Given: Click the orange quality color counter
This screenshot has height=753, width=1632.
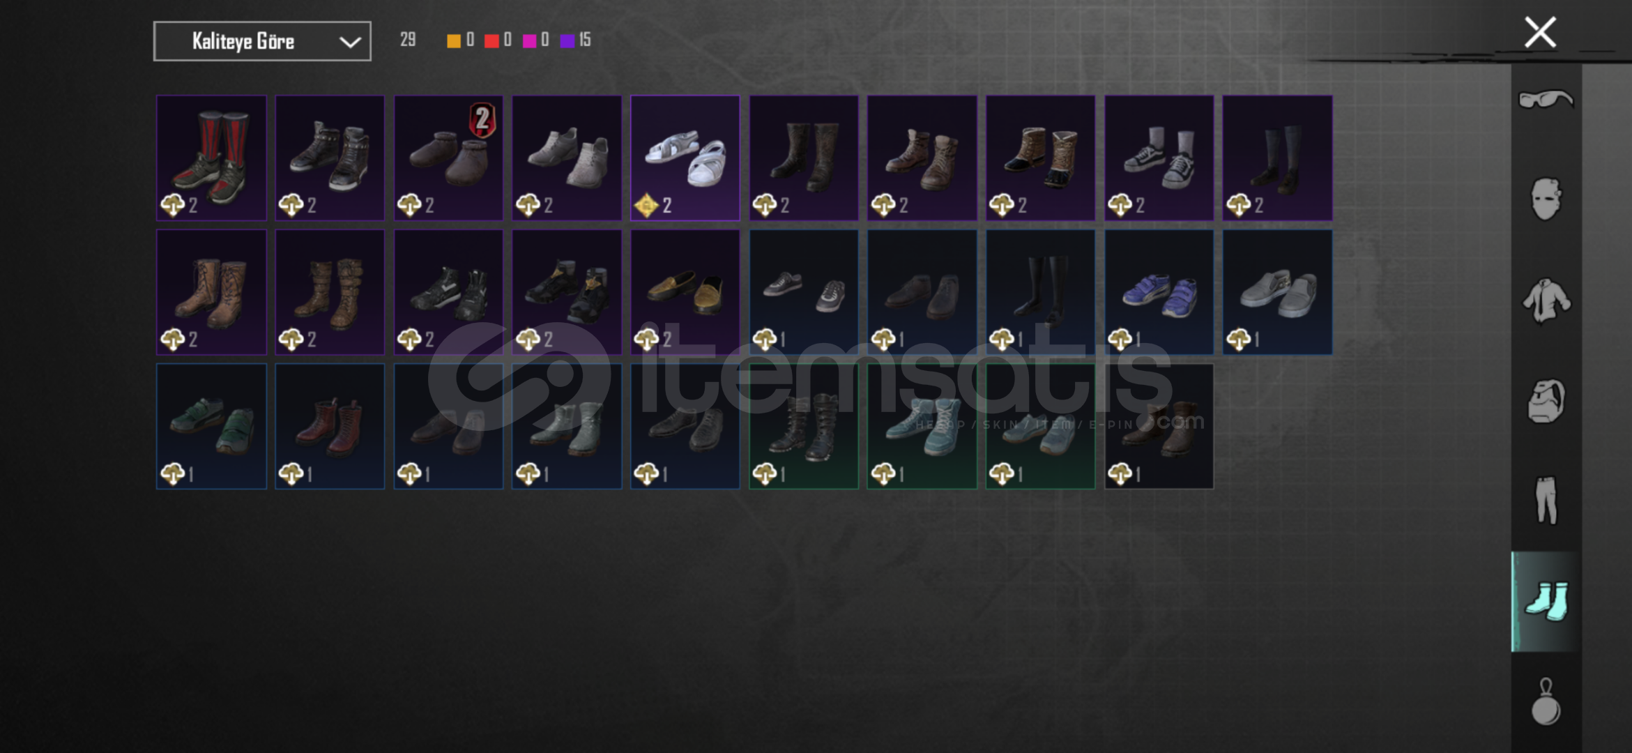Looking at the screenshot, I should (x=460, y=40).
